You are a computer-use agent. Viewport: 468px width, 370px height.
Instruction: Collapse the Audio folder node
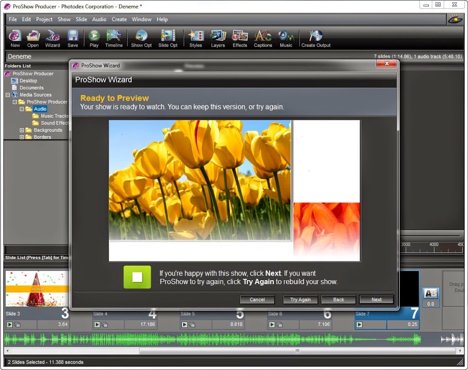click(22, 109)
